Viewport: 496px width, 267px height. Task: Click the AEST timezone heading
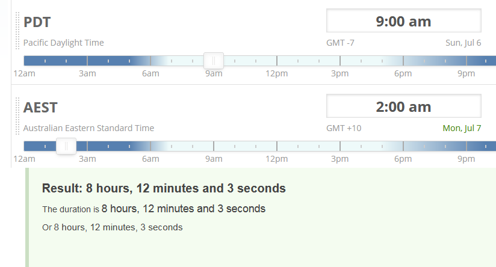40,108
